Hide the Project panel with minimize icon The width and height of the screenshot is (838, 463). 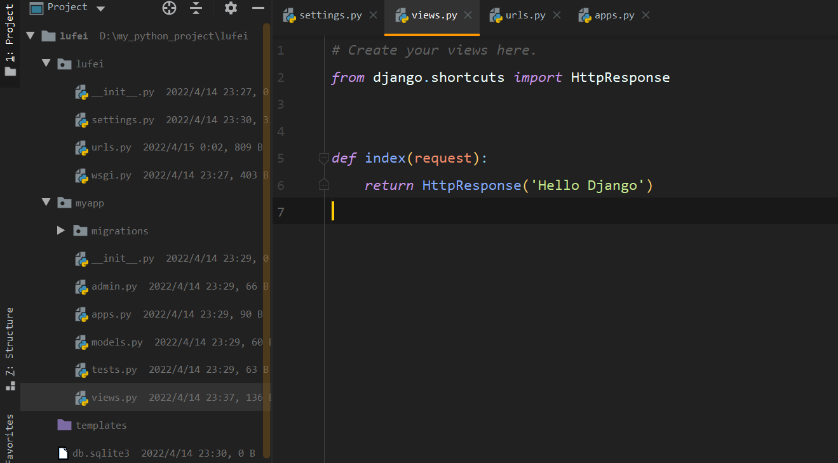[258, 8]
